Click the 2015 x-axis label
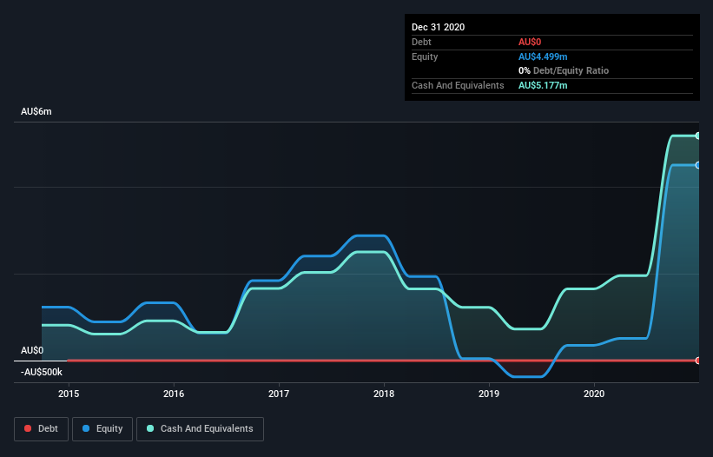Screen dimensions: 713x457 pos(69,394)
